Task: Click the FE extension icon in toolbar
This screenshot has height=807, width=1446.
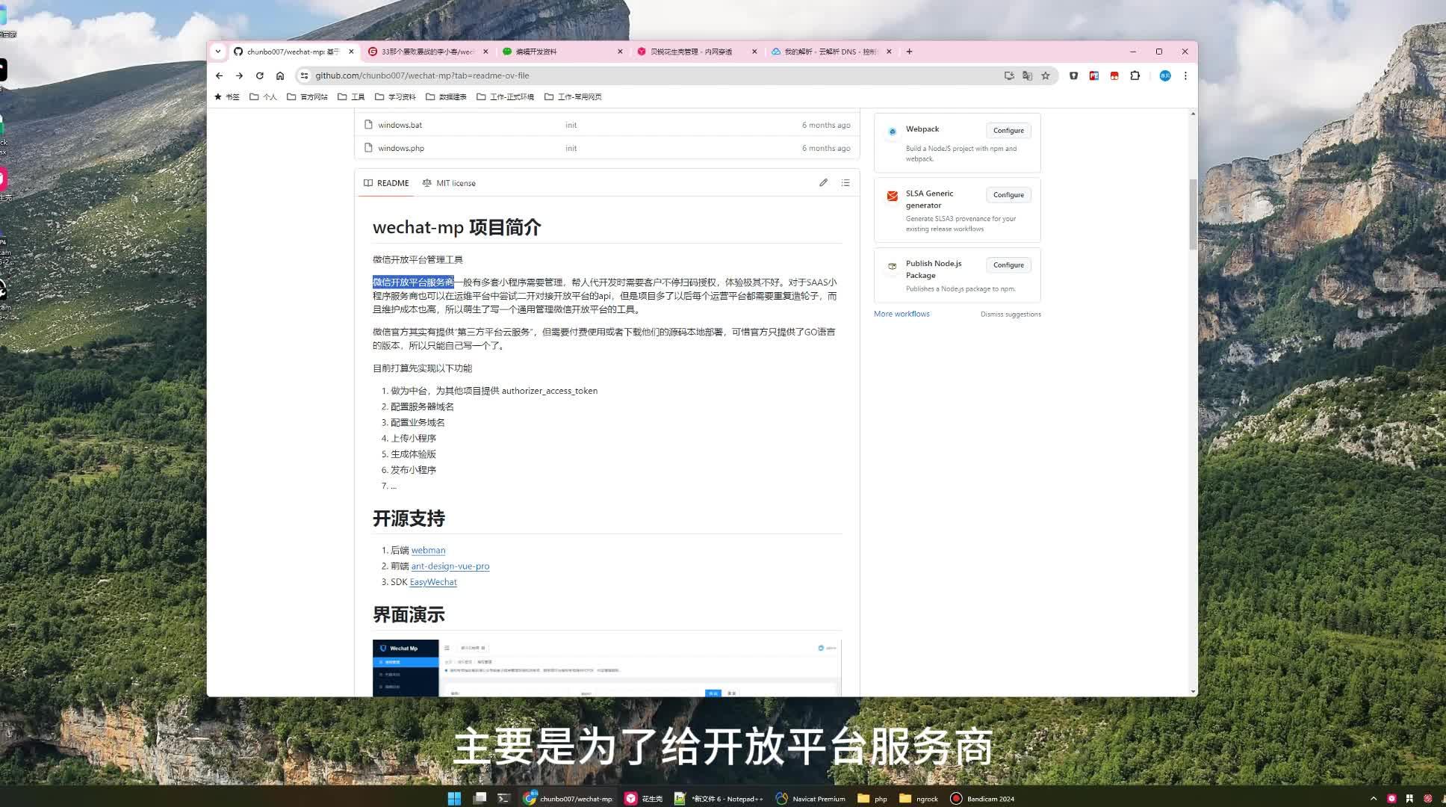Action: pyautogui.click(x=1094, y=75)
